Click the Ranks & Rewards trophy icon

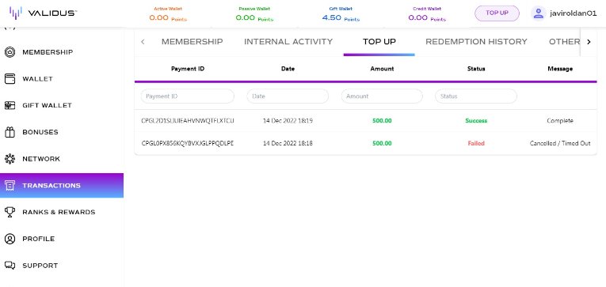(x=10, y=212)
